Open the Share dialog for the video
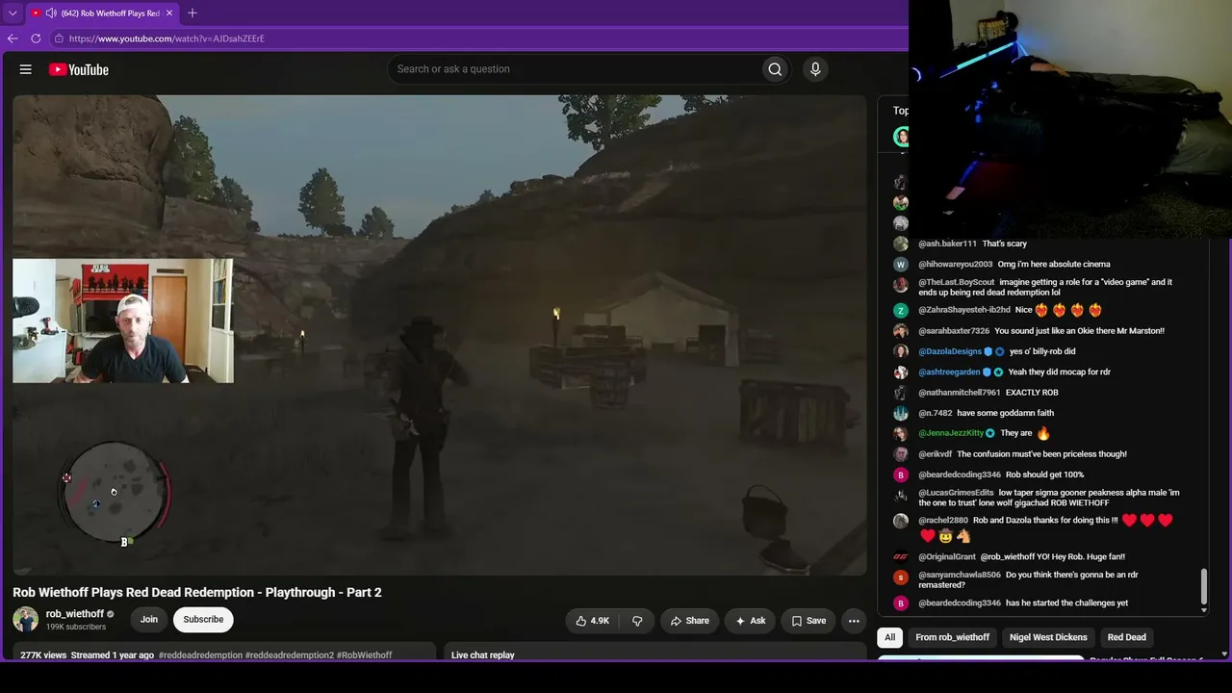The height and width of the screenshot is (693, 1232). [689, 621]
